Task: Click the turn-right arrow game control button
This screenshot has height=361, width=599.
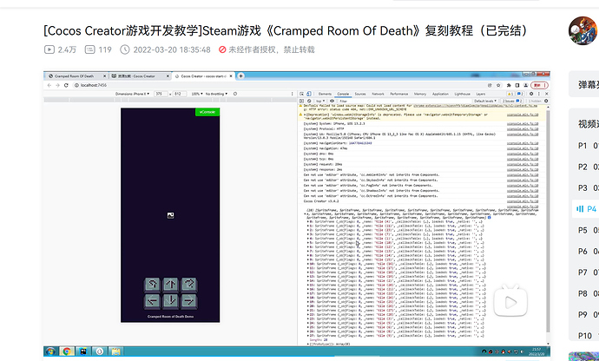Action: (x=189, y=285)
